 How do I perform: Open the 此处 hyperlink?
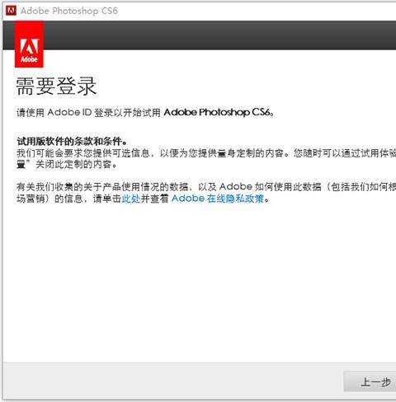[131, 199]
